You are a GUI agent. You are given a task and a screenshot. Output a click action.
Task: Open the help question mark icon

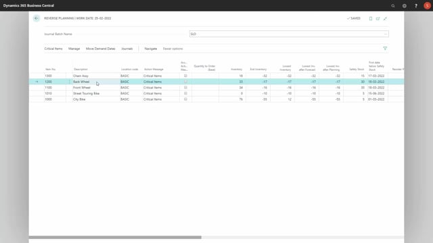pos(416,5)
